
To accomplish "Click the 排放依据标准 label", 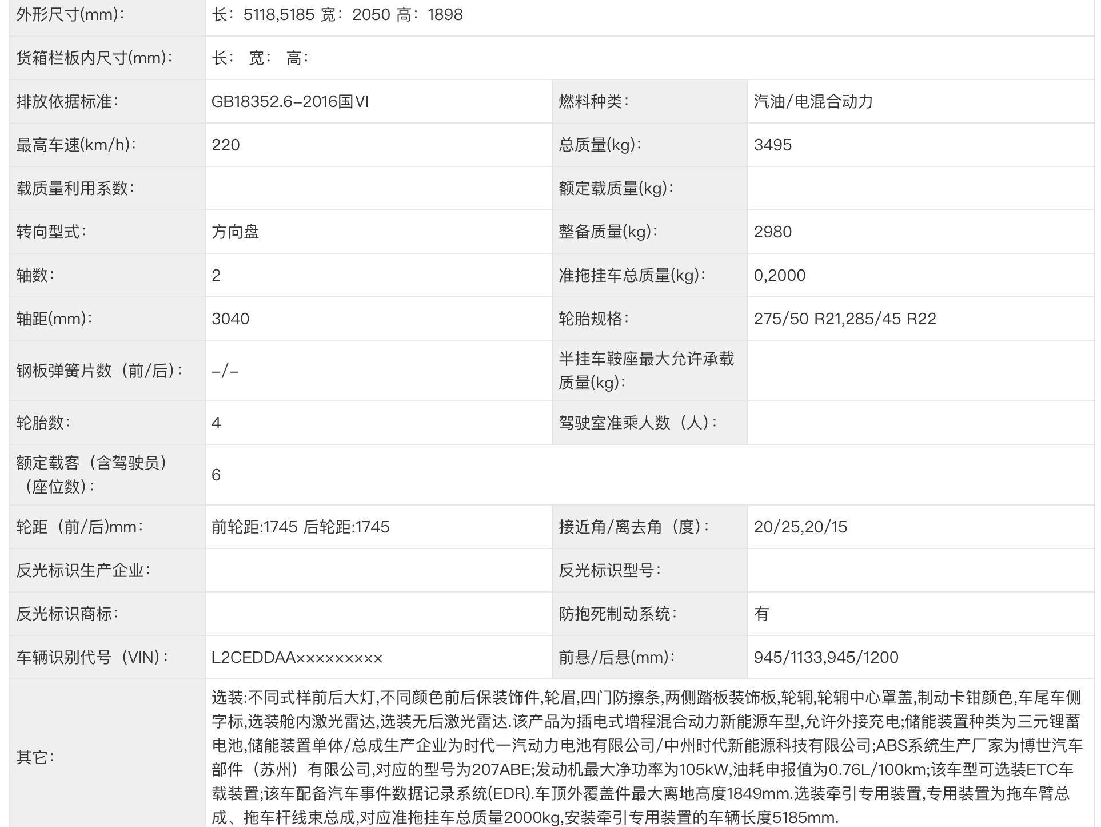I will coord(67,102).
